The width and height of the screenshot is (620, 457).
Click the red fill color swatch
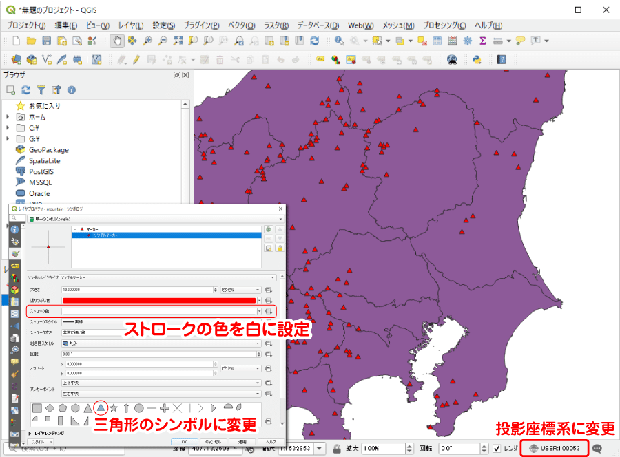pyautogui.click(x=159, y=301)
